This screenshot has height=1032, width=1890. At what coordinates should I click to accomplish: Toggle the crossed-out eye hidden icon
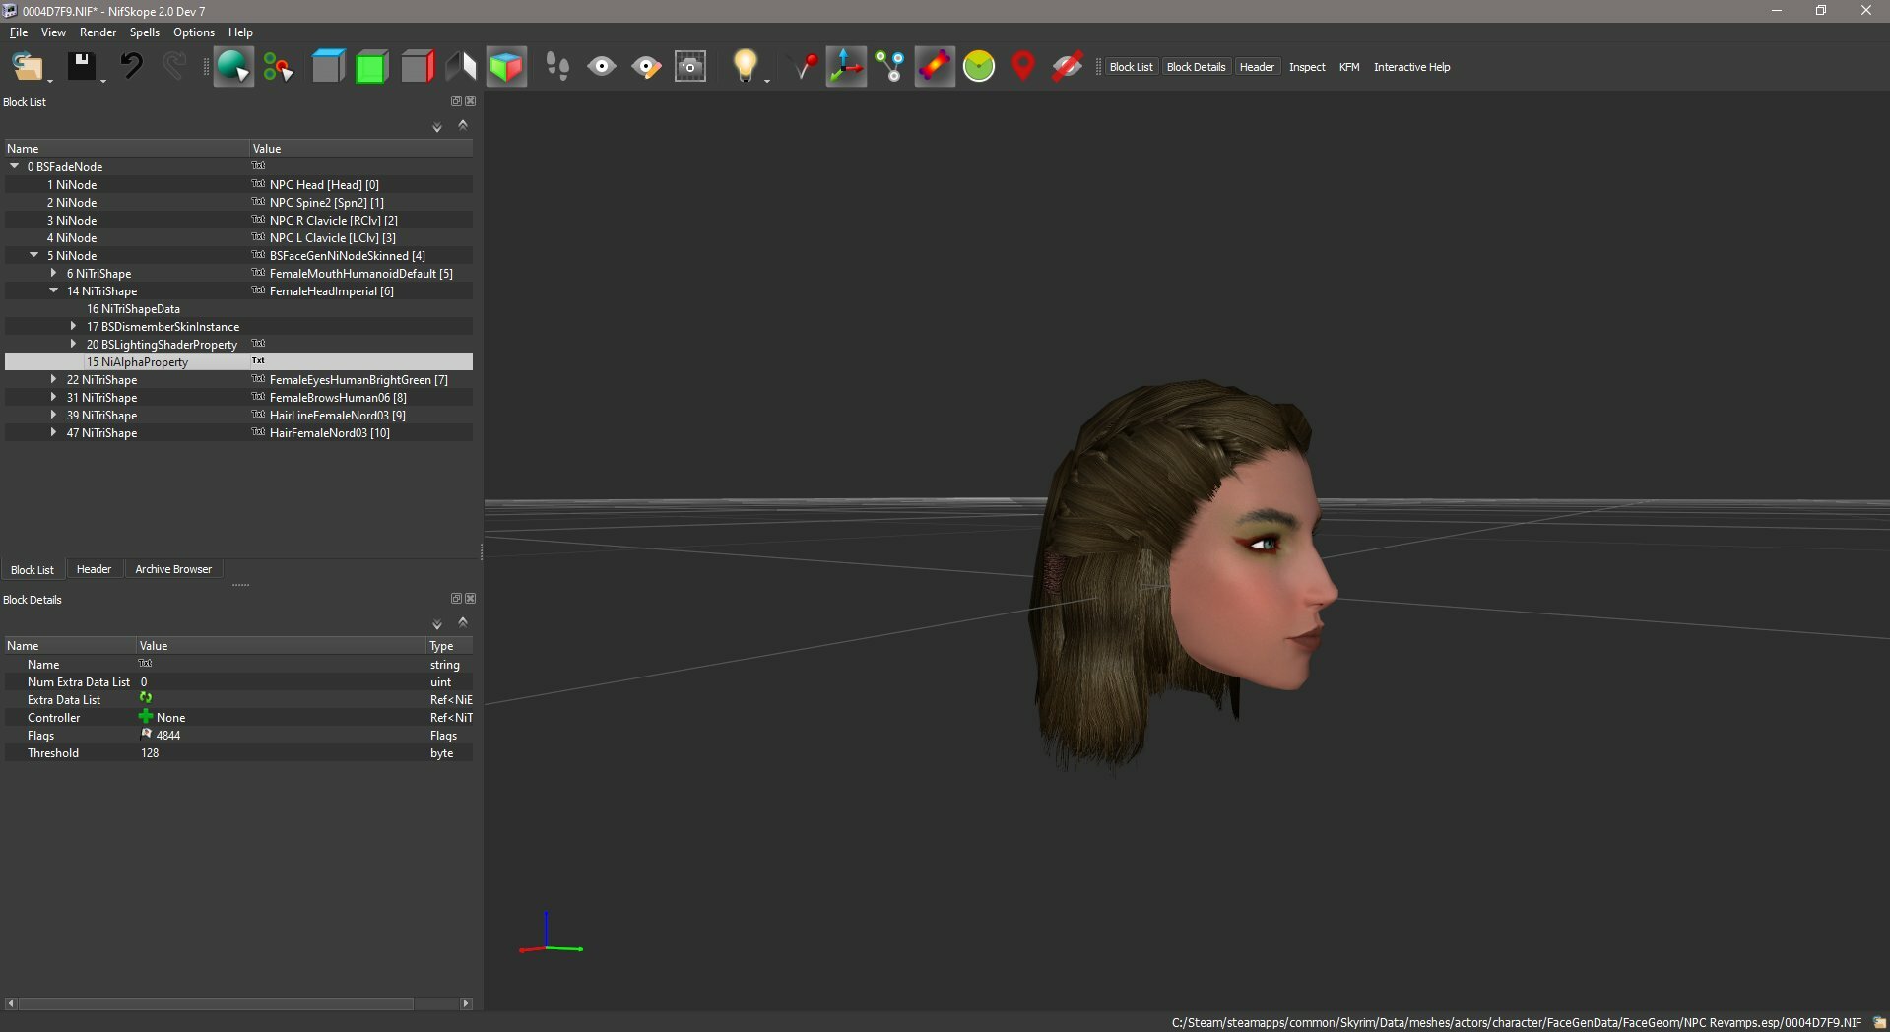[1067, 67]
